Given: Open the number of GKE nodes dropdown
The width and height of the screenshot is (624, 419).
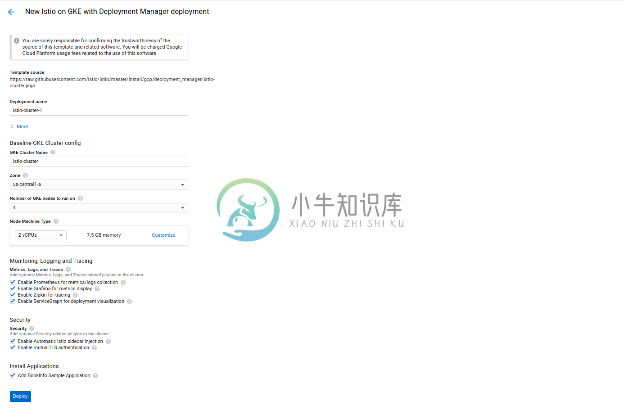Looking at the screenshot, I should pyautogui.click(x=99, y=207).
